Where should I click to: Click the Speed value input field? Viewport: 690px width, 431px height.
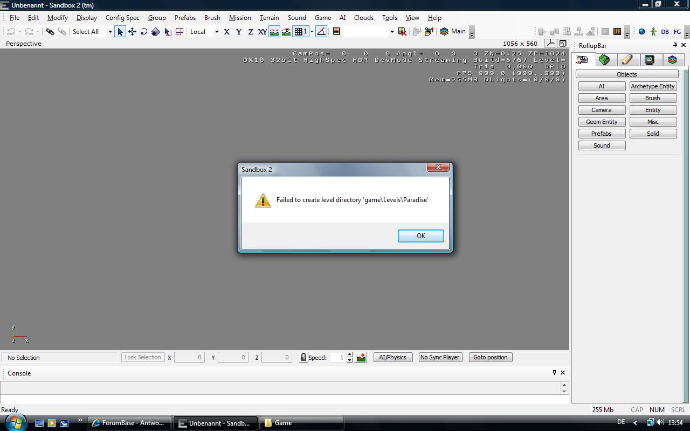[337, 357]
